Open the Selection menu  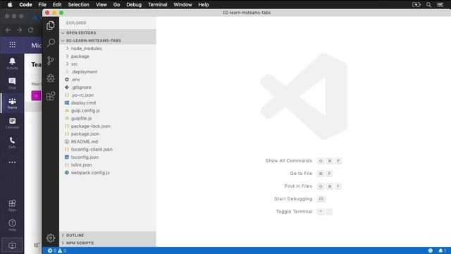(x=78, y=5)
